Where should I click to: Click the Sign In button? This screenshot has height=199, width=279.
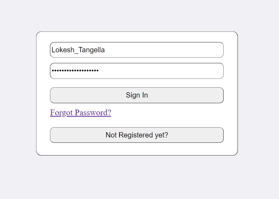136,95
